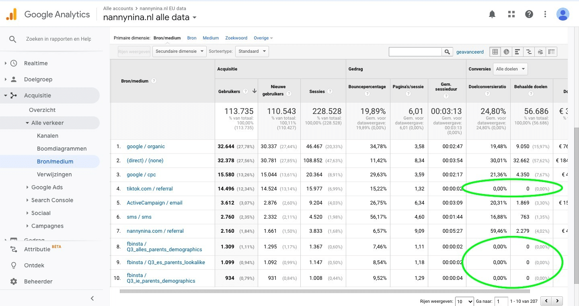Select Zoekwoord as primary dimension
579x306 pixels.
(236, 37)
